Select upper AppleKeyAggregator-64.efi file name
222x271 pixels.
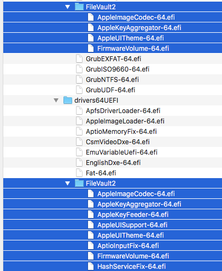[139, 28]
